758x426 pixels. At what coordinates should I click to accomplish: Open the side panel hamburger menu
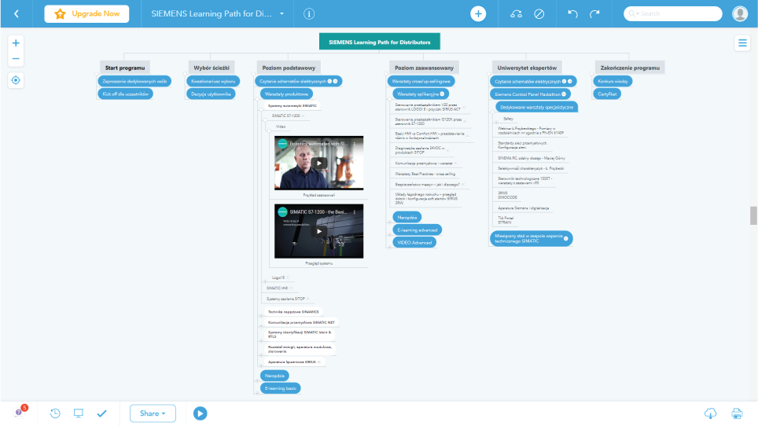(742, 43)
